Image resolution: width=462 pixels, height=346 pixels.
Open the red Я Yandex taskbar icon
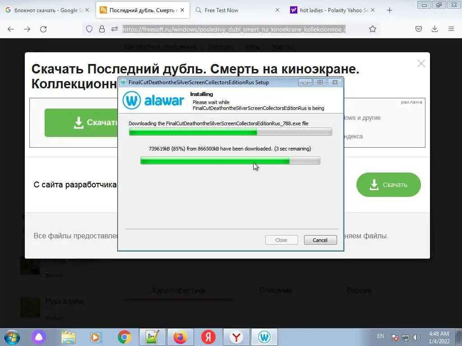point(208,337)
